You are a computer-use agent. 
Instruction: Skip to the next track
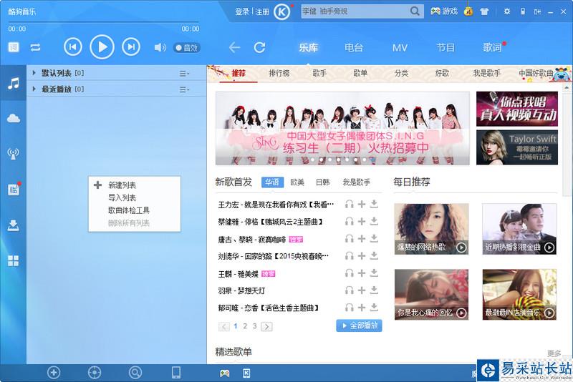coord(131,47)
